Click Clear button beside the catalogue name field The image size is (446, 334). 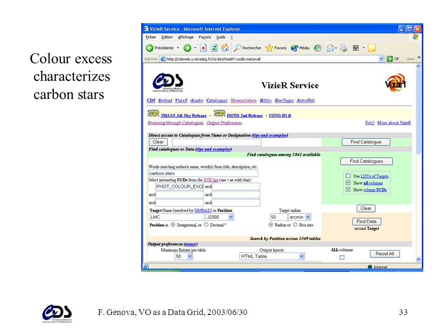[158, 142]
